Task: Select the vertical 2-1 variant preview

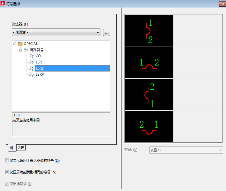Action: pos(149,95)
